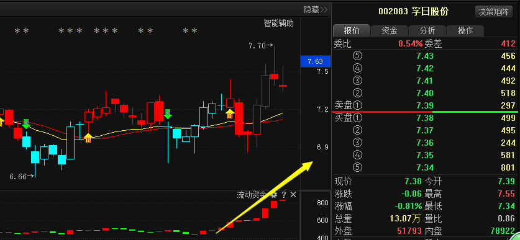The image size is (520, 240).
Task: Collapse the panel with 隐藏>>
Action: tap(316, 9)
